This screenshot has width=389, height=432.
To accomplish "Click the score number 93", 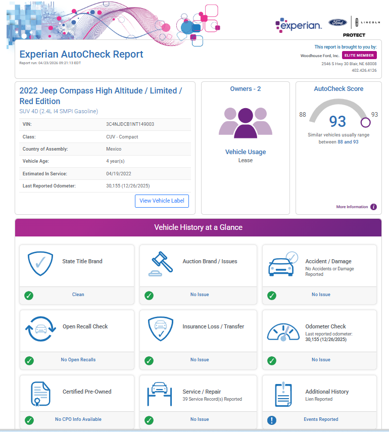I will tap(337, 121).
